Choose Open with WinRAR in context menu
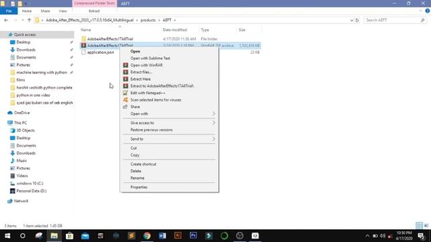Image resolution: width=431 pixels, height=242 pixels. [169, 65]
